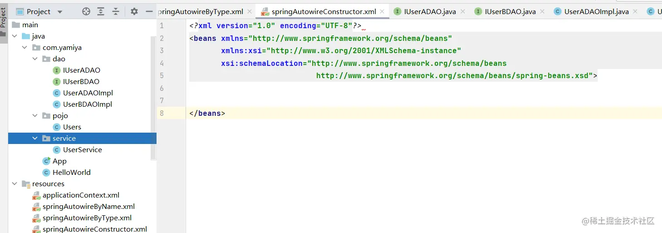Open springAutowireConstructor.xml in project tree
The width and height of the screenshot is (662, 233).
pos(95,229)
